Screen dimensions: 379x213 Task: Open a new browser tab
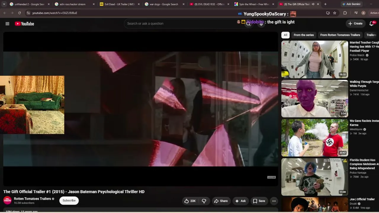[x=325, y=4]
